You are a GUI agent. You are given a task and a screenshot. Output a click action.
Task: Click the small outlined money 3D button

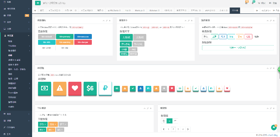pyautogui.click(x=180, y=88)
